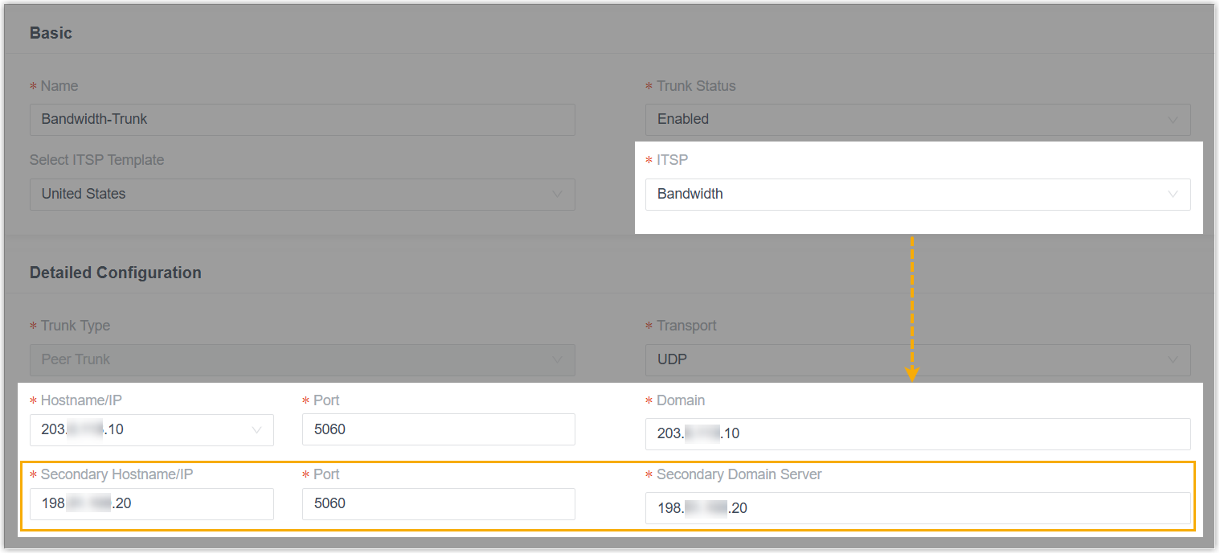Viewport: 1220px width, 554px height.
Task: Click the chevron arrow in the Hostname/IP field
Action: pos(256,430)
